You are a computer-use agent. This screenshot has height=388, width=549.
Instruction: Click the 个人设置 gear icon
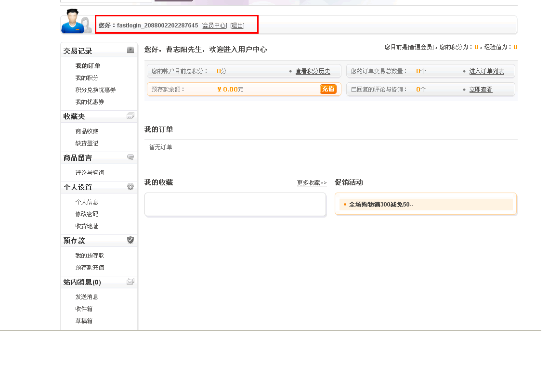131,186
